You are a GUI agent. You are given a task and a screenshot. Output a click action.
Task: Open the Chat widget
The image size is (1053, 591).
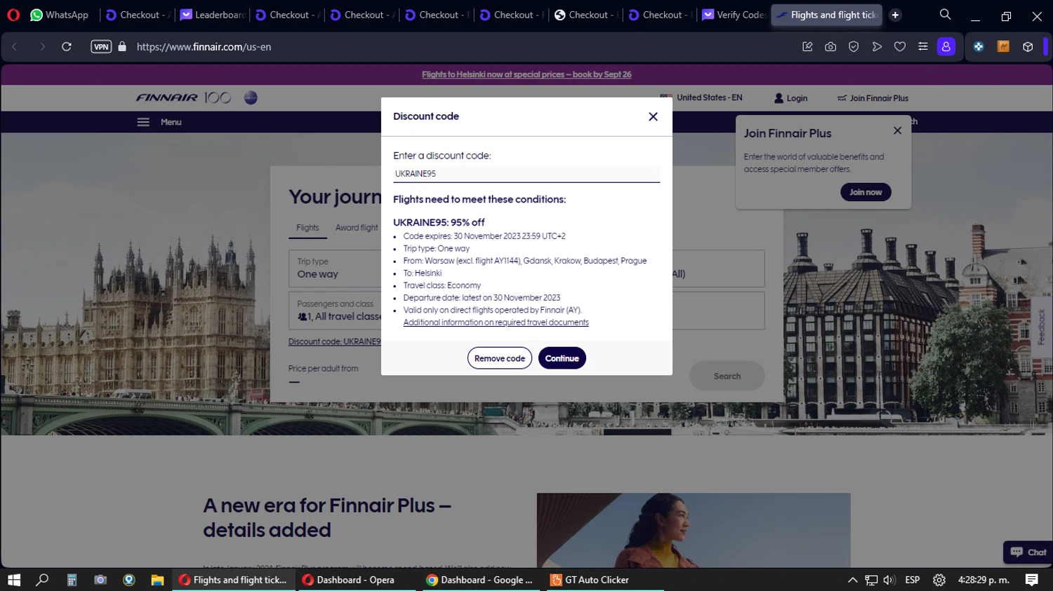click(x=1028, y=552)
